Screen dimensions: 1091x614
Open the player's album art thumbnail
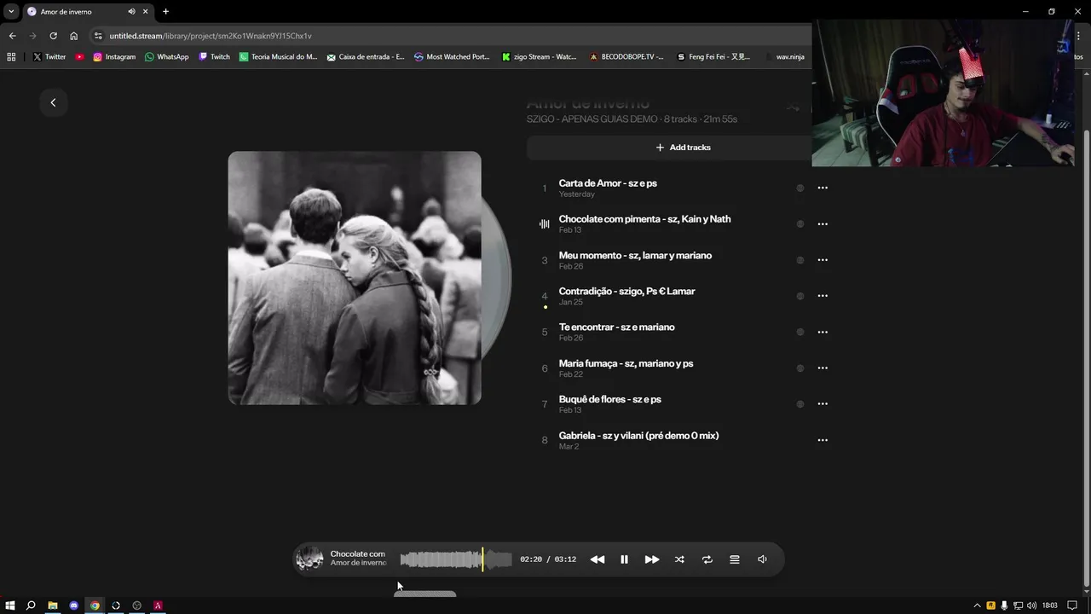point(309,559)
